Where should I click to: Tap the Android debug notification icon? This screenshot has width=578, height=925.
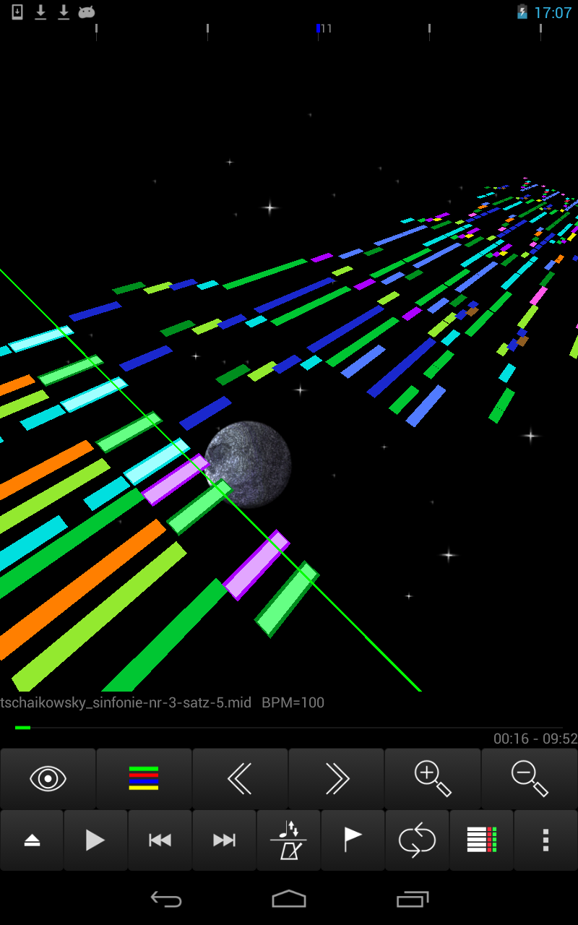point(87,12)
